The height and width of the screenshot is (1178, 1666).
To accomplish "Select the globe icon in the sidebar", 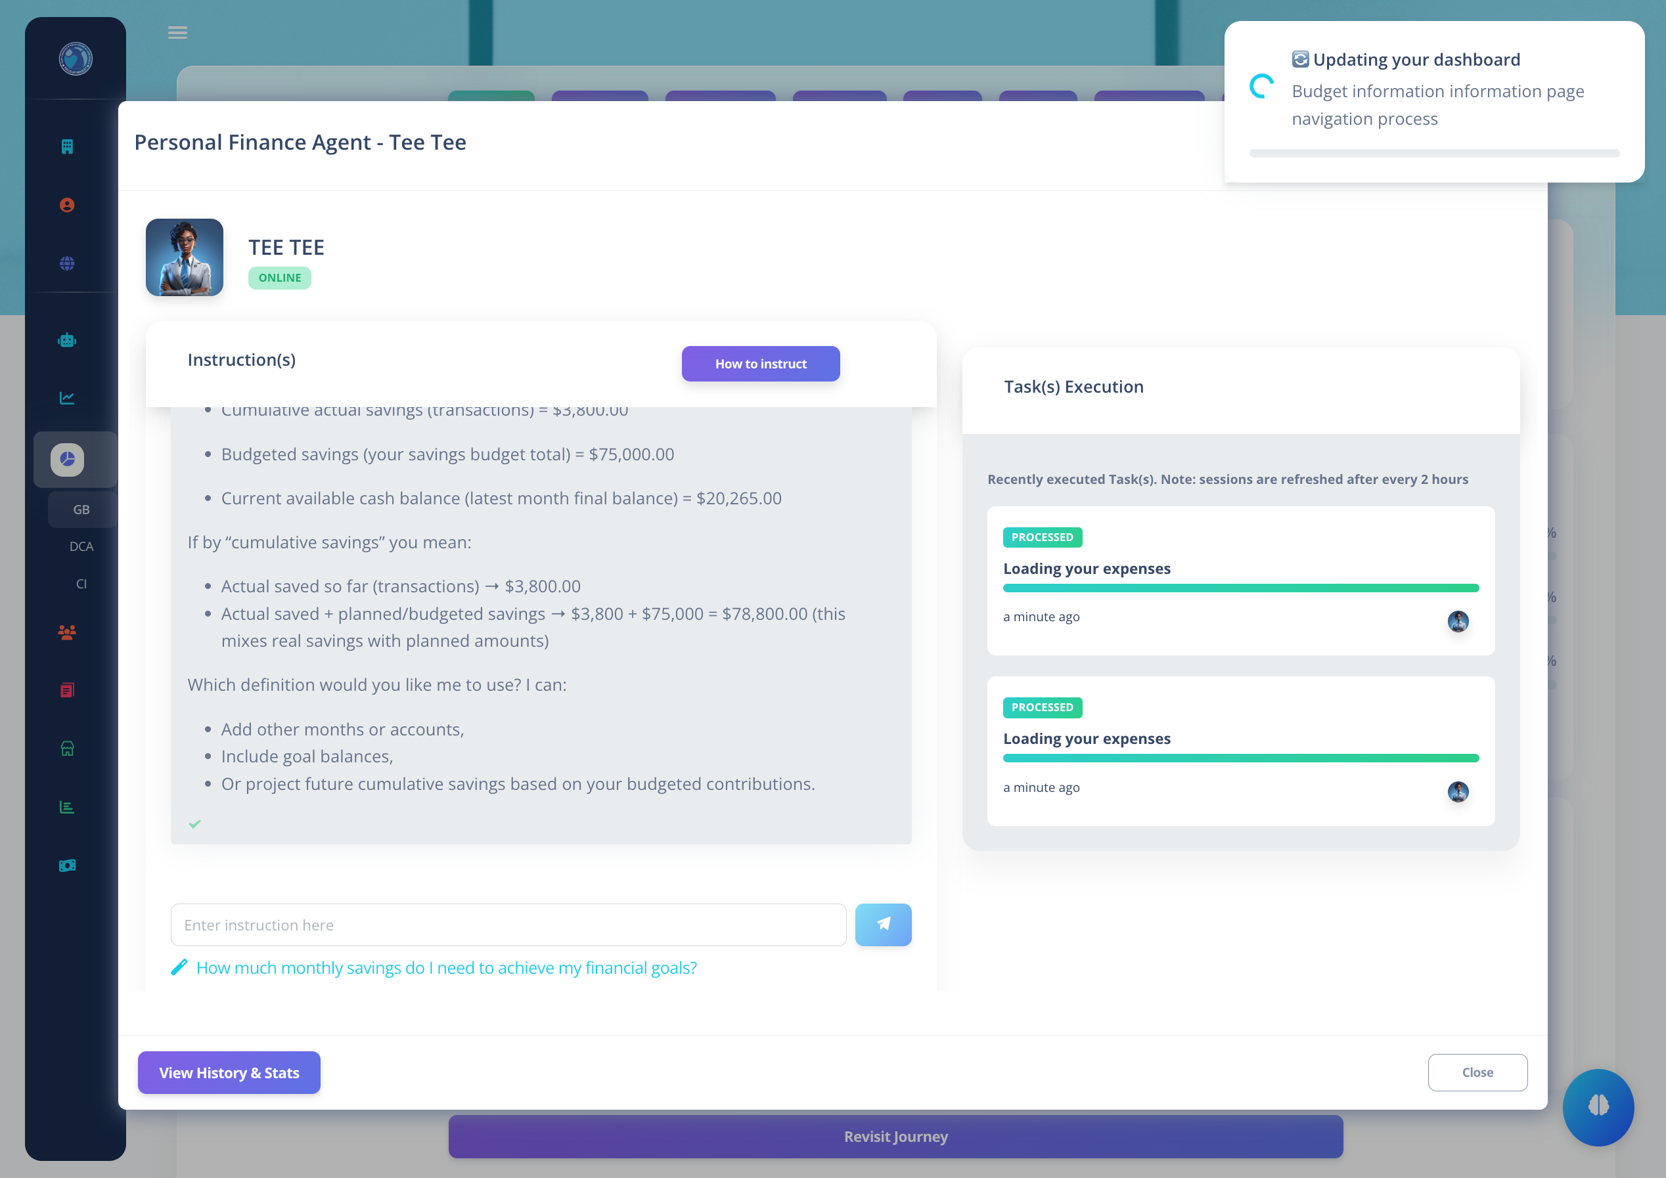I will coord(67,265).
